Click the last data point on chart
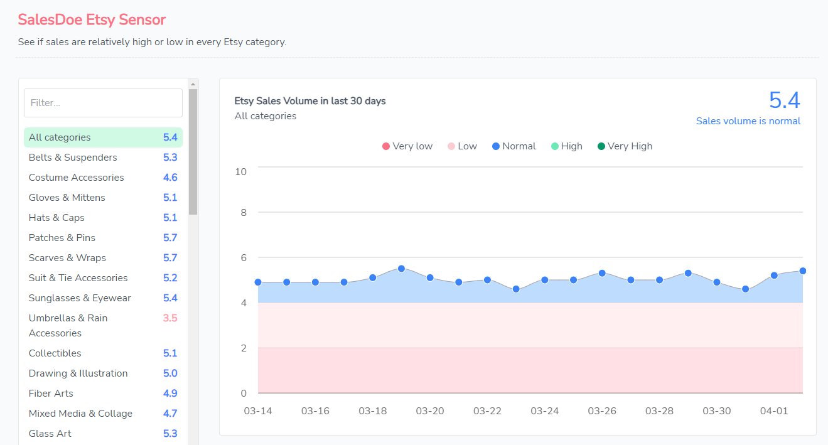Screen dimensions: 828x445 click(x=802, y=271)
